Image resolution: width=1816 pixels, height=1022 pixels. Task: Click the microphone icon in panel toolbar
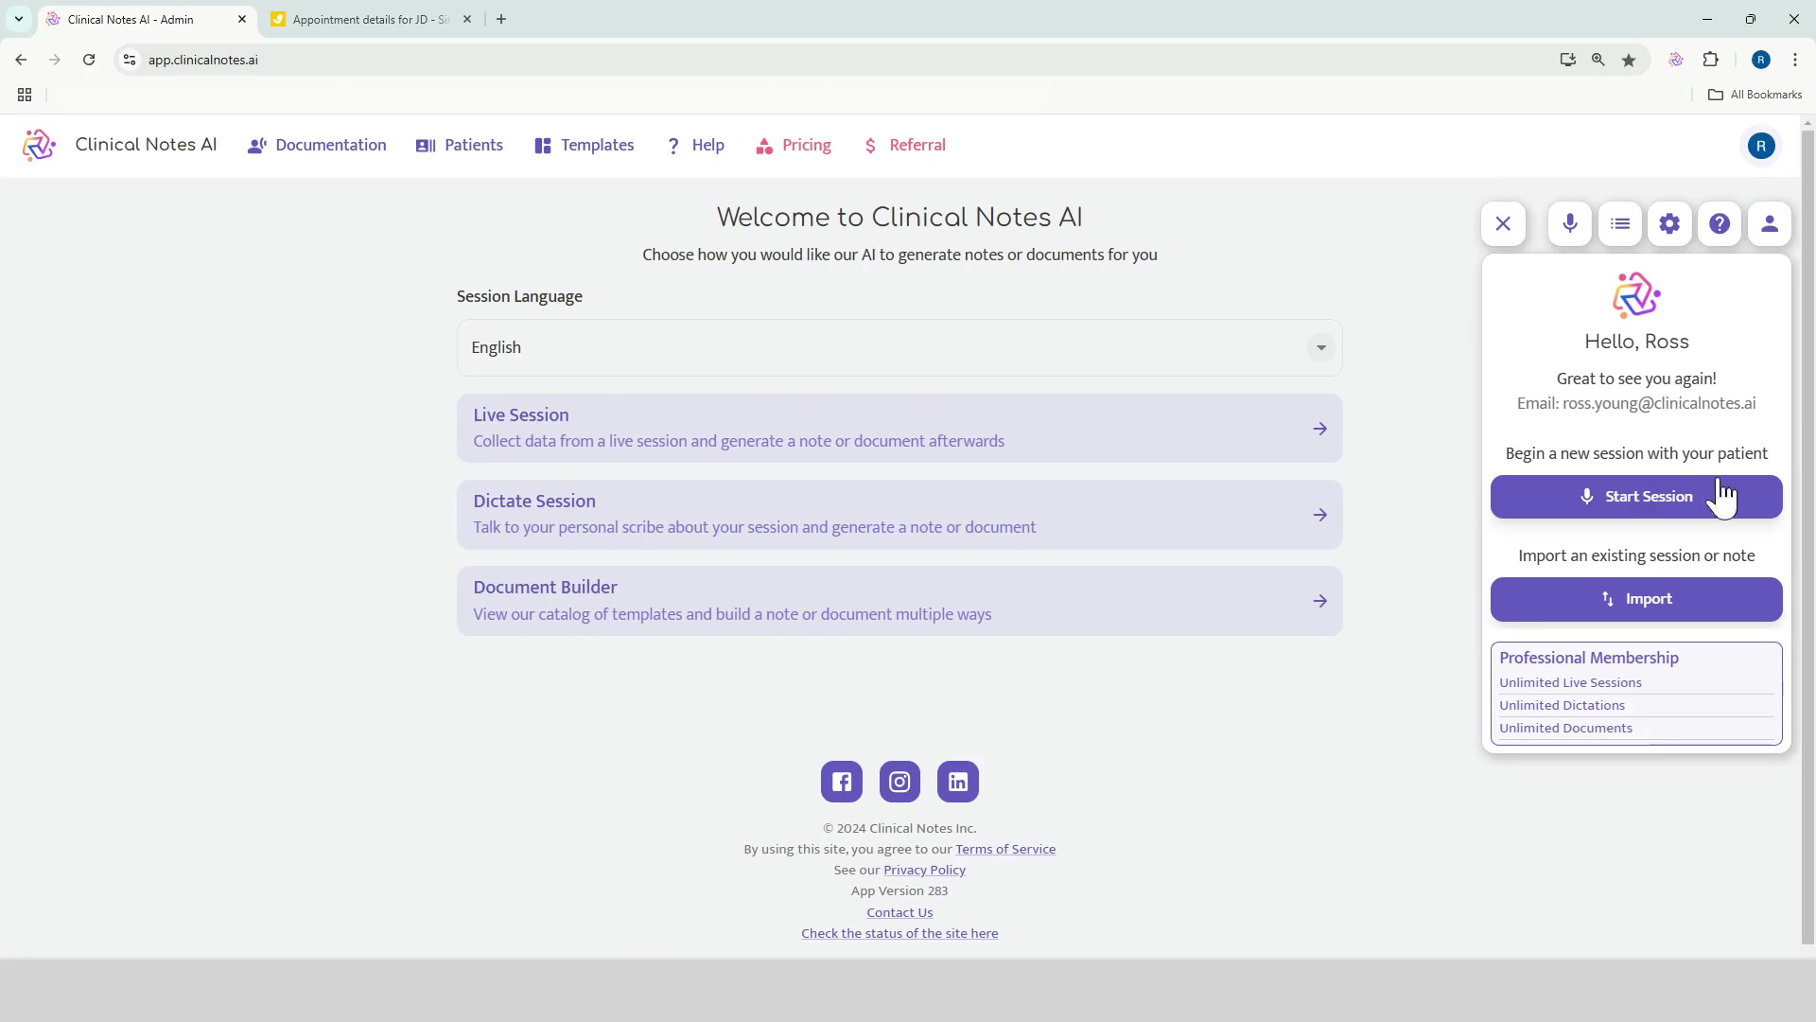coord(1570,224)
